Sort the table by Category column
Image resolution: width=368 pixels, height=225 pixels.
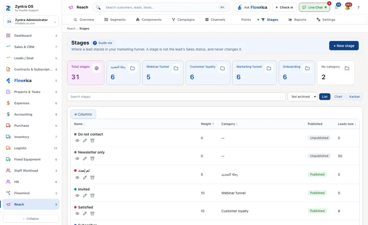click(x=229, y=124)
